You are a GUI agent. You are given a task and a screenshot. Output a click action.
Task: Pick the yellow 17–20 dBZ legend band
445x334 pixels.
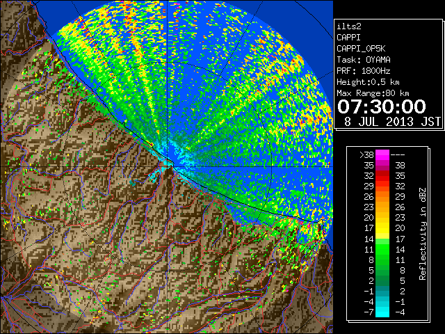382,228
